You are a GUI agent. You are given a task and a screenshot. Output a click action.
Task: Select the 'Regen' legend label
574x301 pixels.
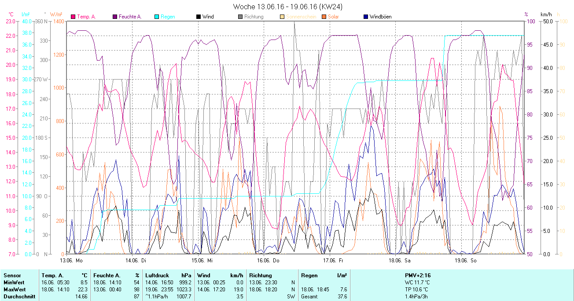coord(168,17)
